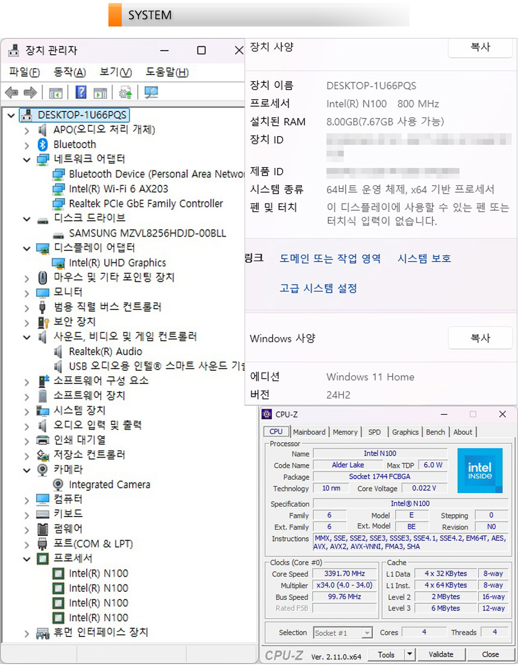This screenshot has height=667, width=518.
Task: Collapse the DESKTOP-1U66PQS root node
Action: click(11, 115)
